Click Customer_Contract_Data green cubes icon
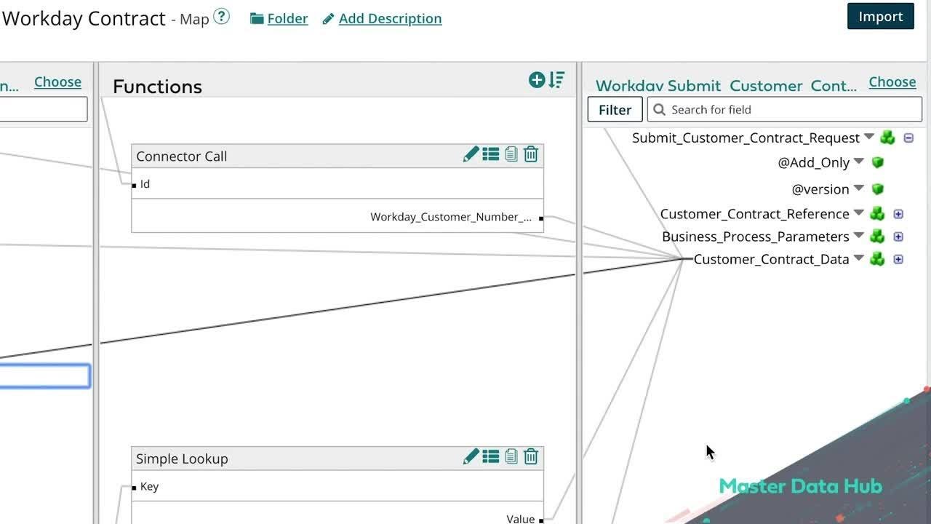 click(877, 259)
